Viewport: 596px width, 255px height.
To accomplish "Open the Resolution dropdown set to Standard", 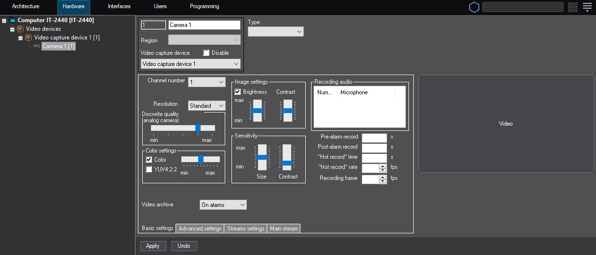I will point(206,106).
